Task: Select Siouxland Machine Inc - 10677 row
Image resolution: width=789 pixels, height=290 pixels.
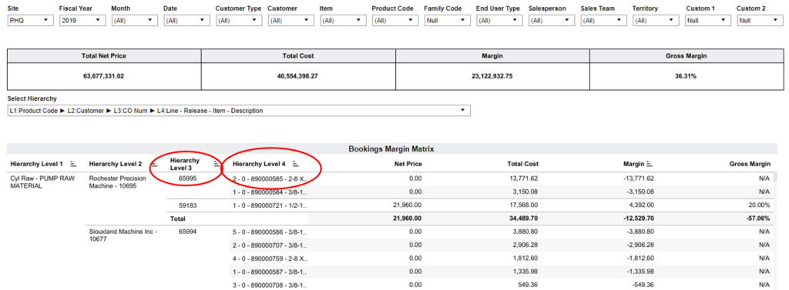Action: (x=123, y=235)
